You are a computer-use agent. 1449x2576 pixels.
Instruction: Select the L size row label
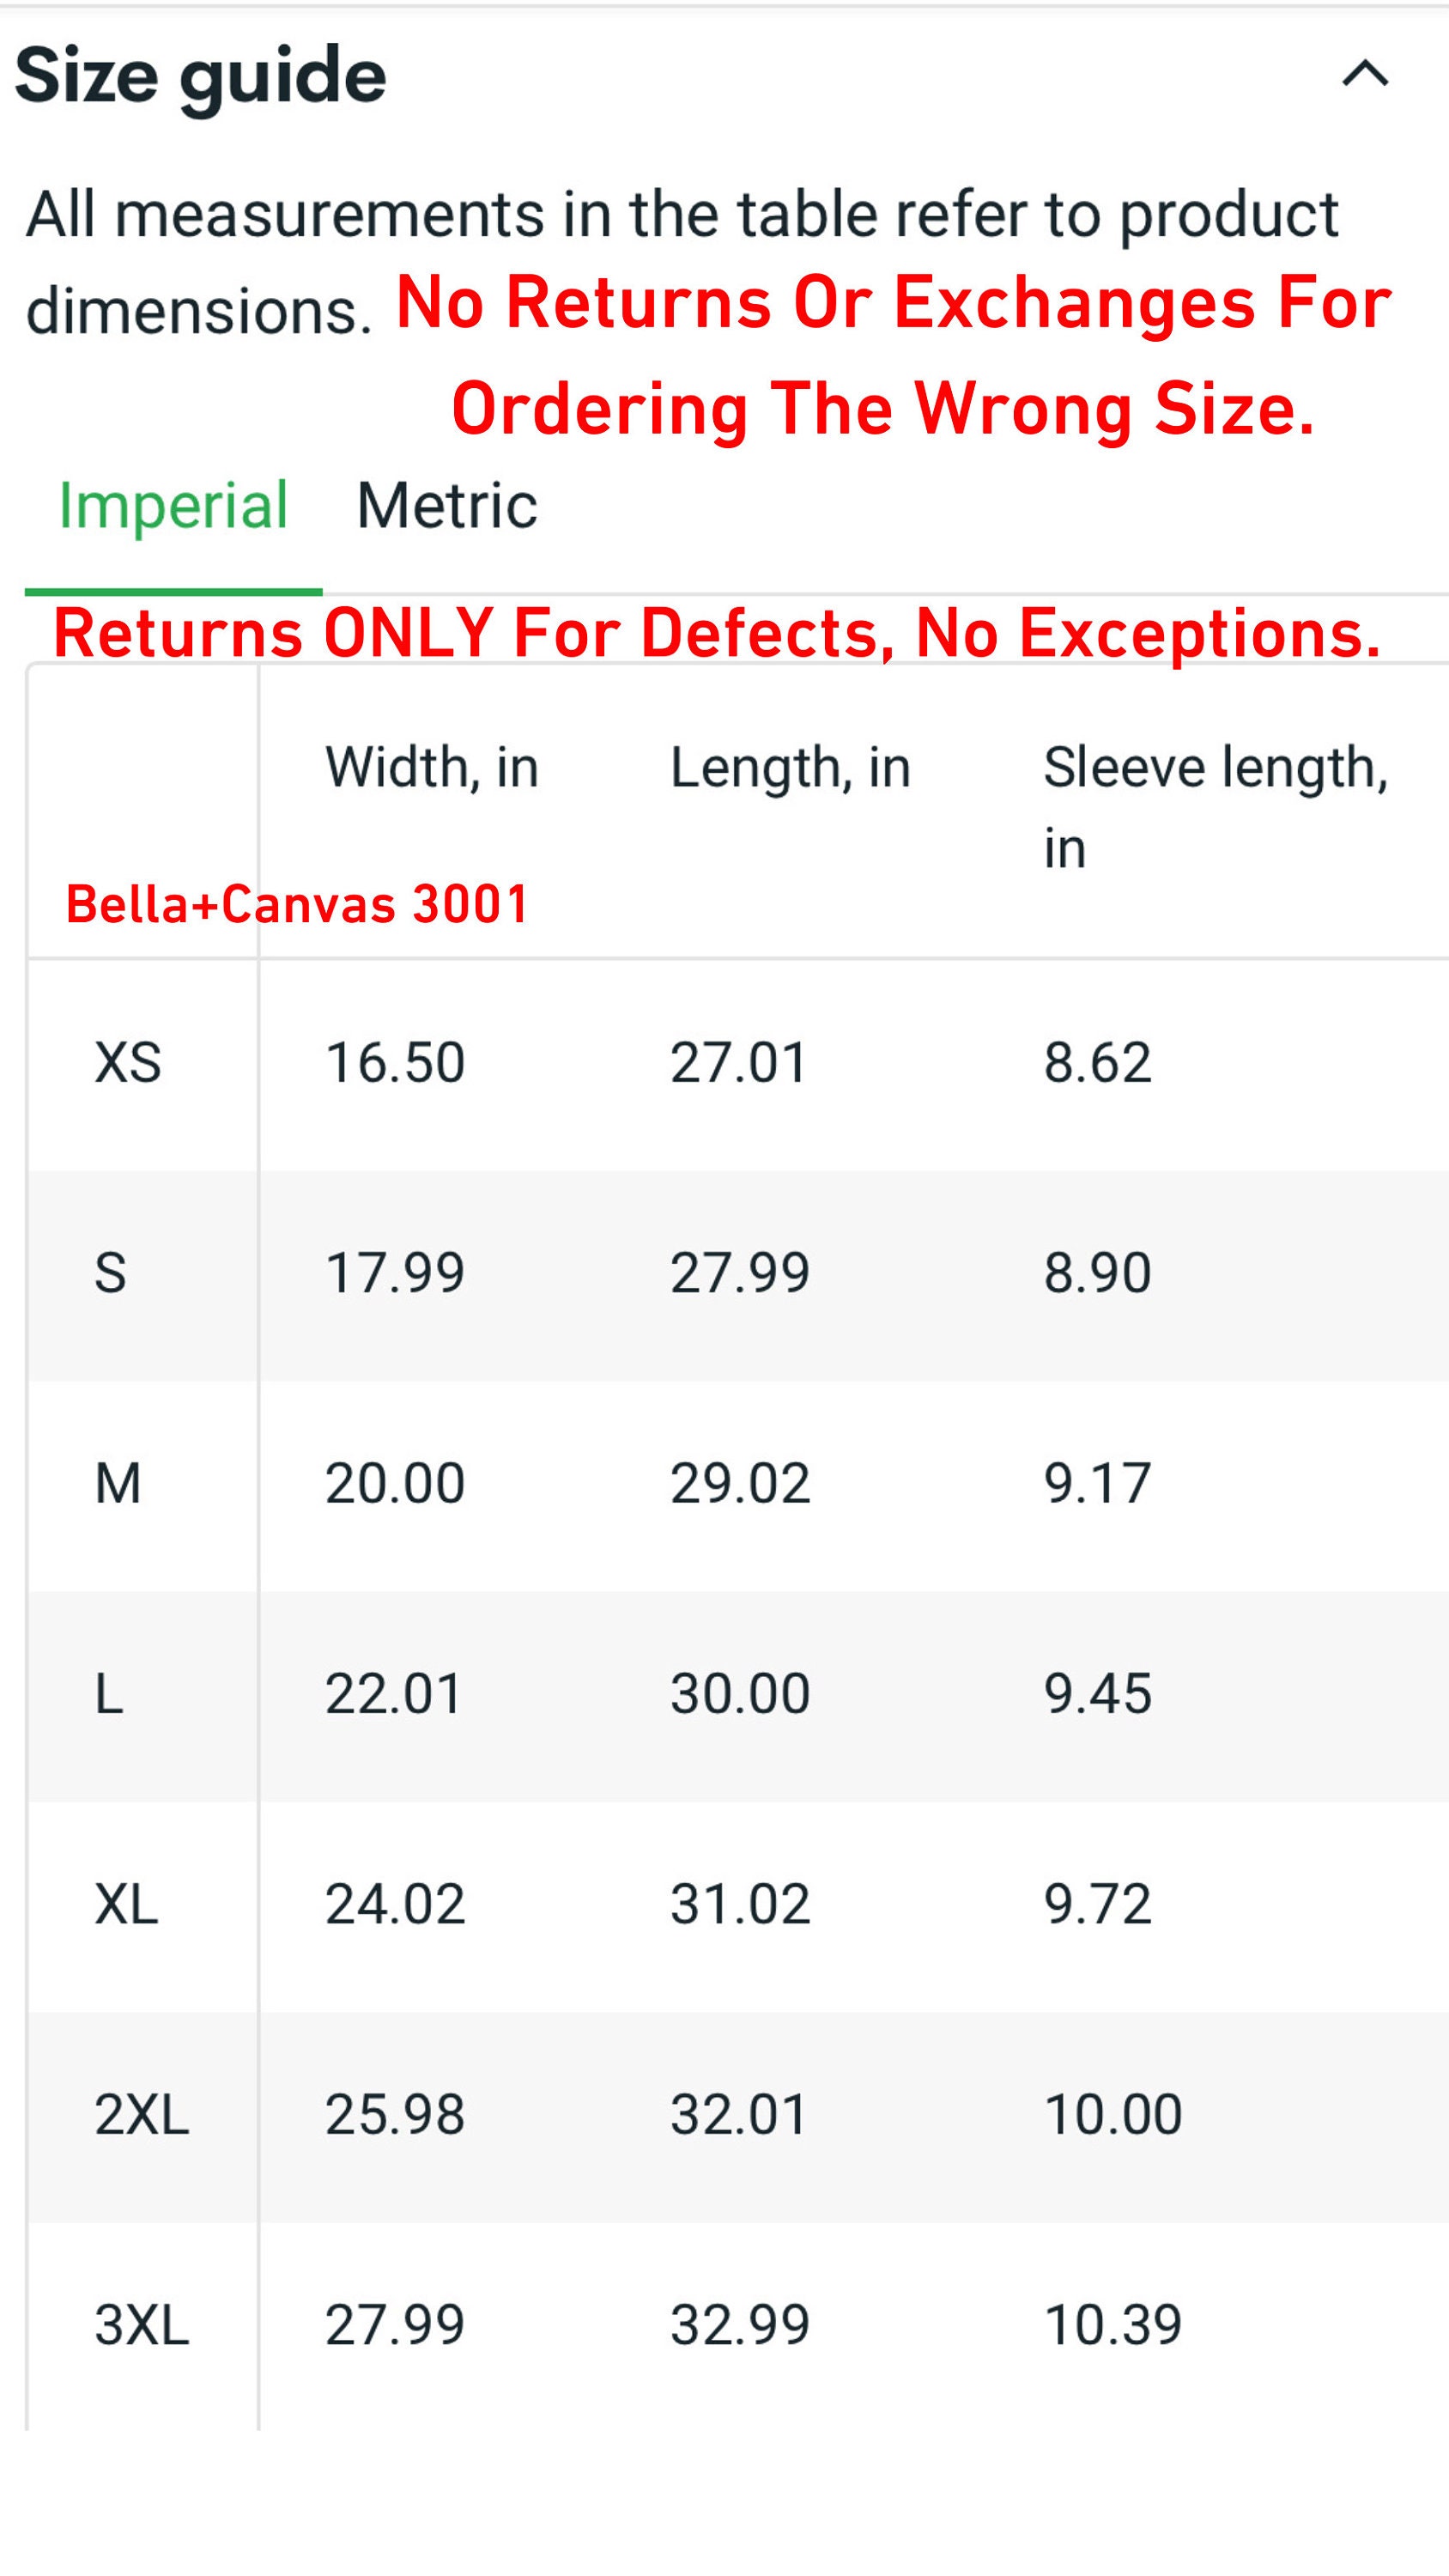(109, 1693)
